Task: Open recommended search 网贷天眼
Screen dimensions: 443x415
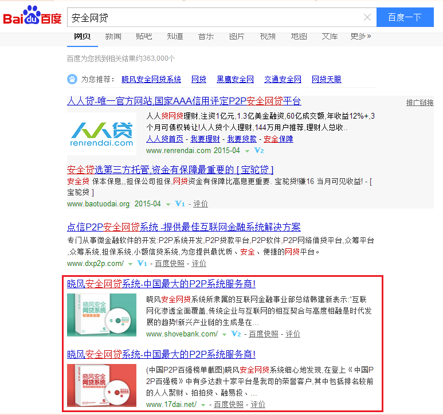Action: pos(326,79)
